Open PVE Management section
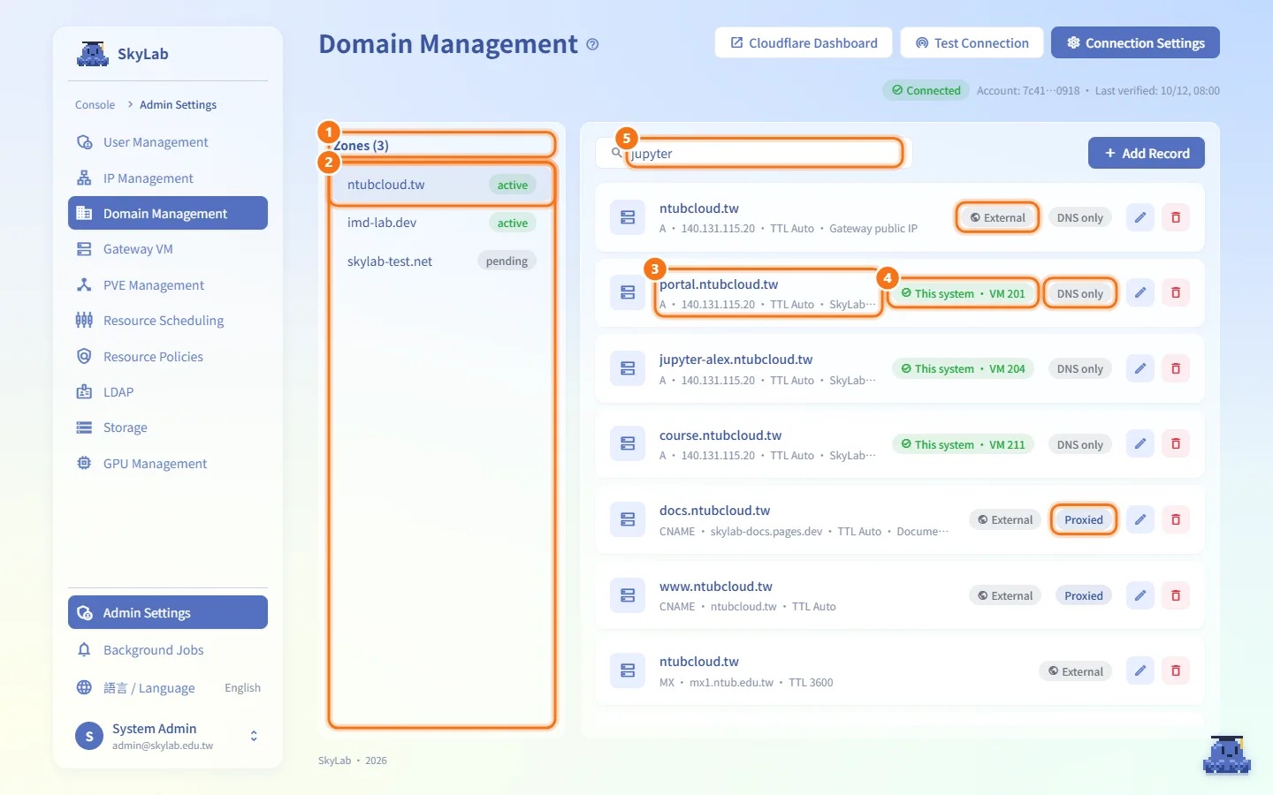 (168, 285)
